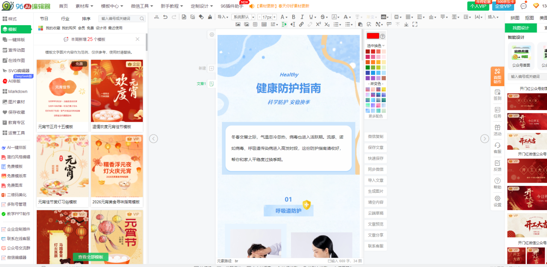The image size is (547, 267).
Task: Select the 温情欢度元宵节 template thumbnail
Action: click(x=117, y=91)
